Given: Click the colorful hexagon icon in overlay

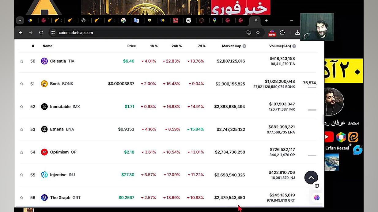Looking at the screenshot, I should point(341,137).
